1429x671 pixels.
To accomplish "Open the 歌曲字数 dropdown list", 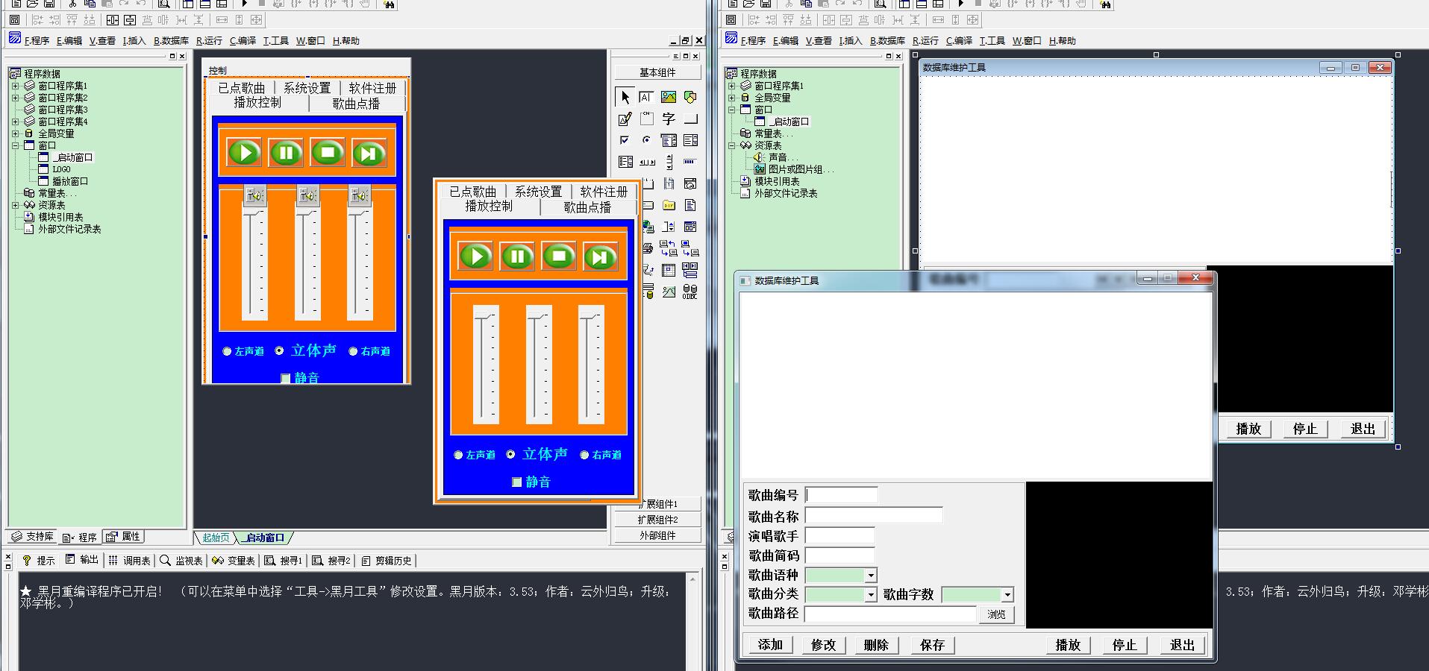I will 1007,595.
